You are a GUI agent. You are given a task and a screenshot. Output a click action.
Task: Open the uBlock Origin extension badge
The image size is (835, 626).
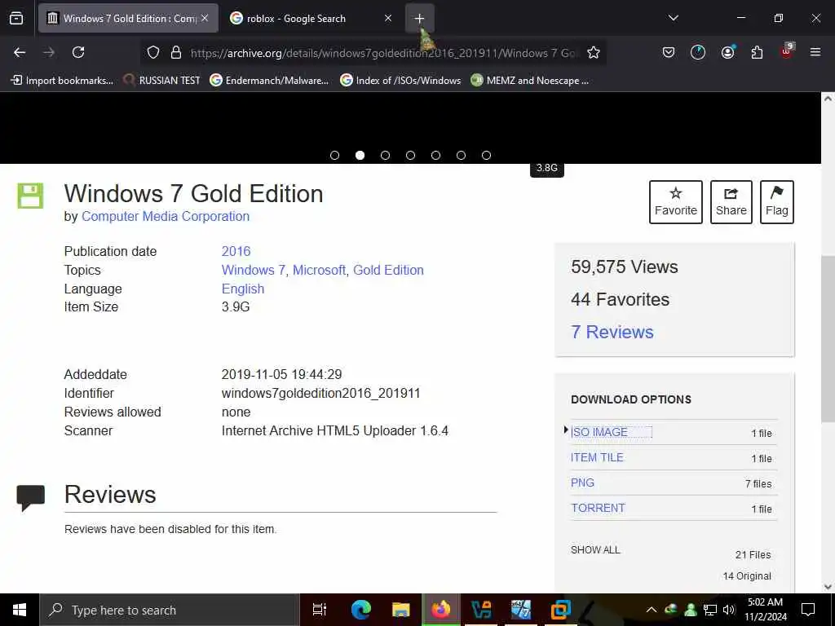(x=787, y=51)
